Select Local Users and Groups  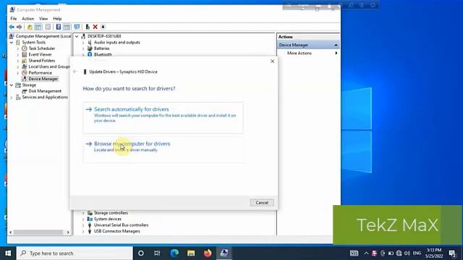click(49, 66)
